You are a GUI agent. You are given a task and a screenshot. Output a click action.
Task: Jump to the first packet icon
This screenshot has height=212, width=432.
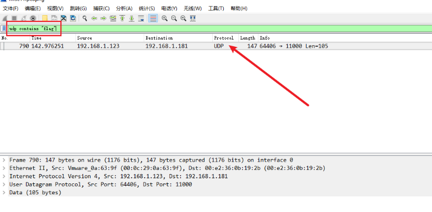click(x=122, y=18)
